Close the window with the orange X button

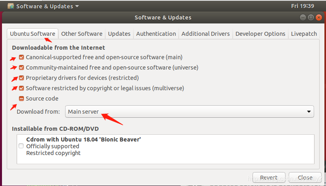coord(318,17)
